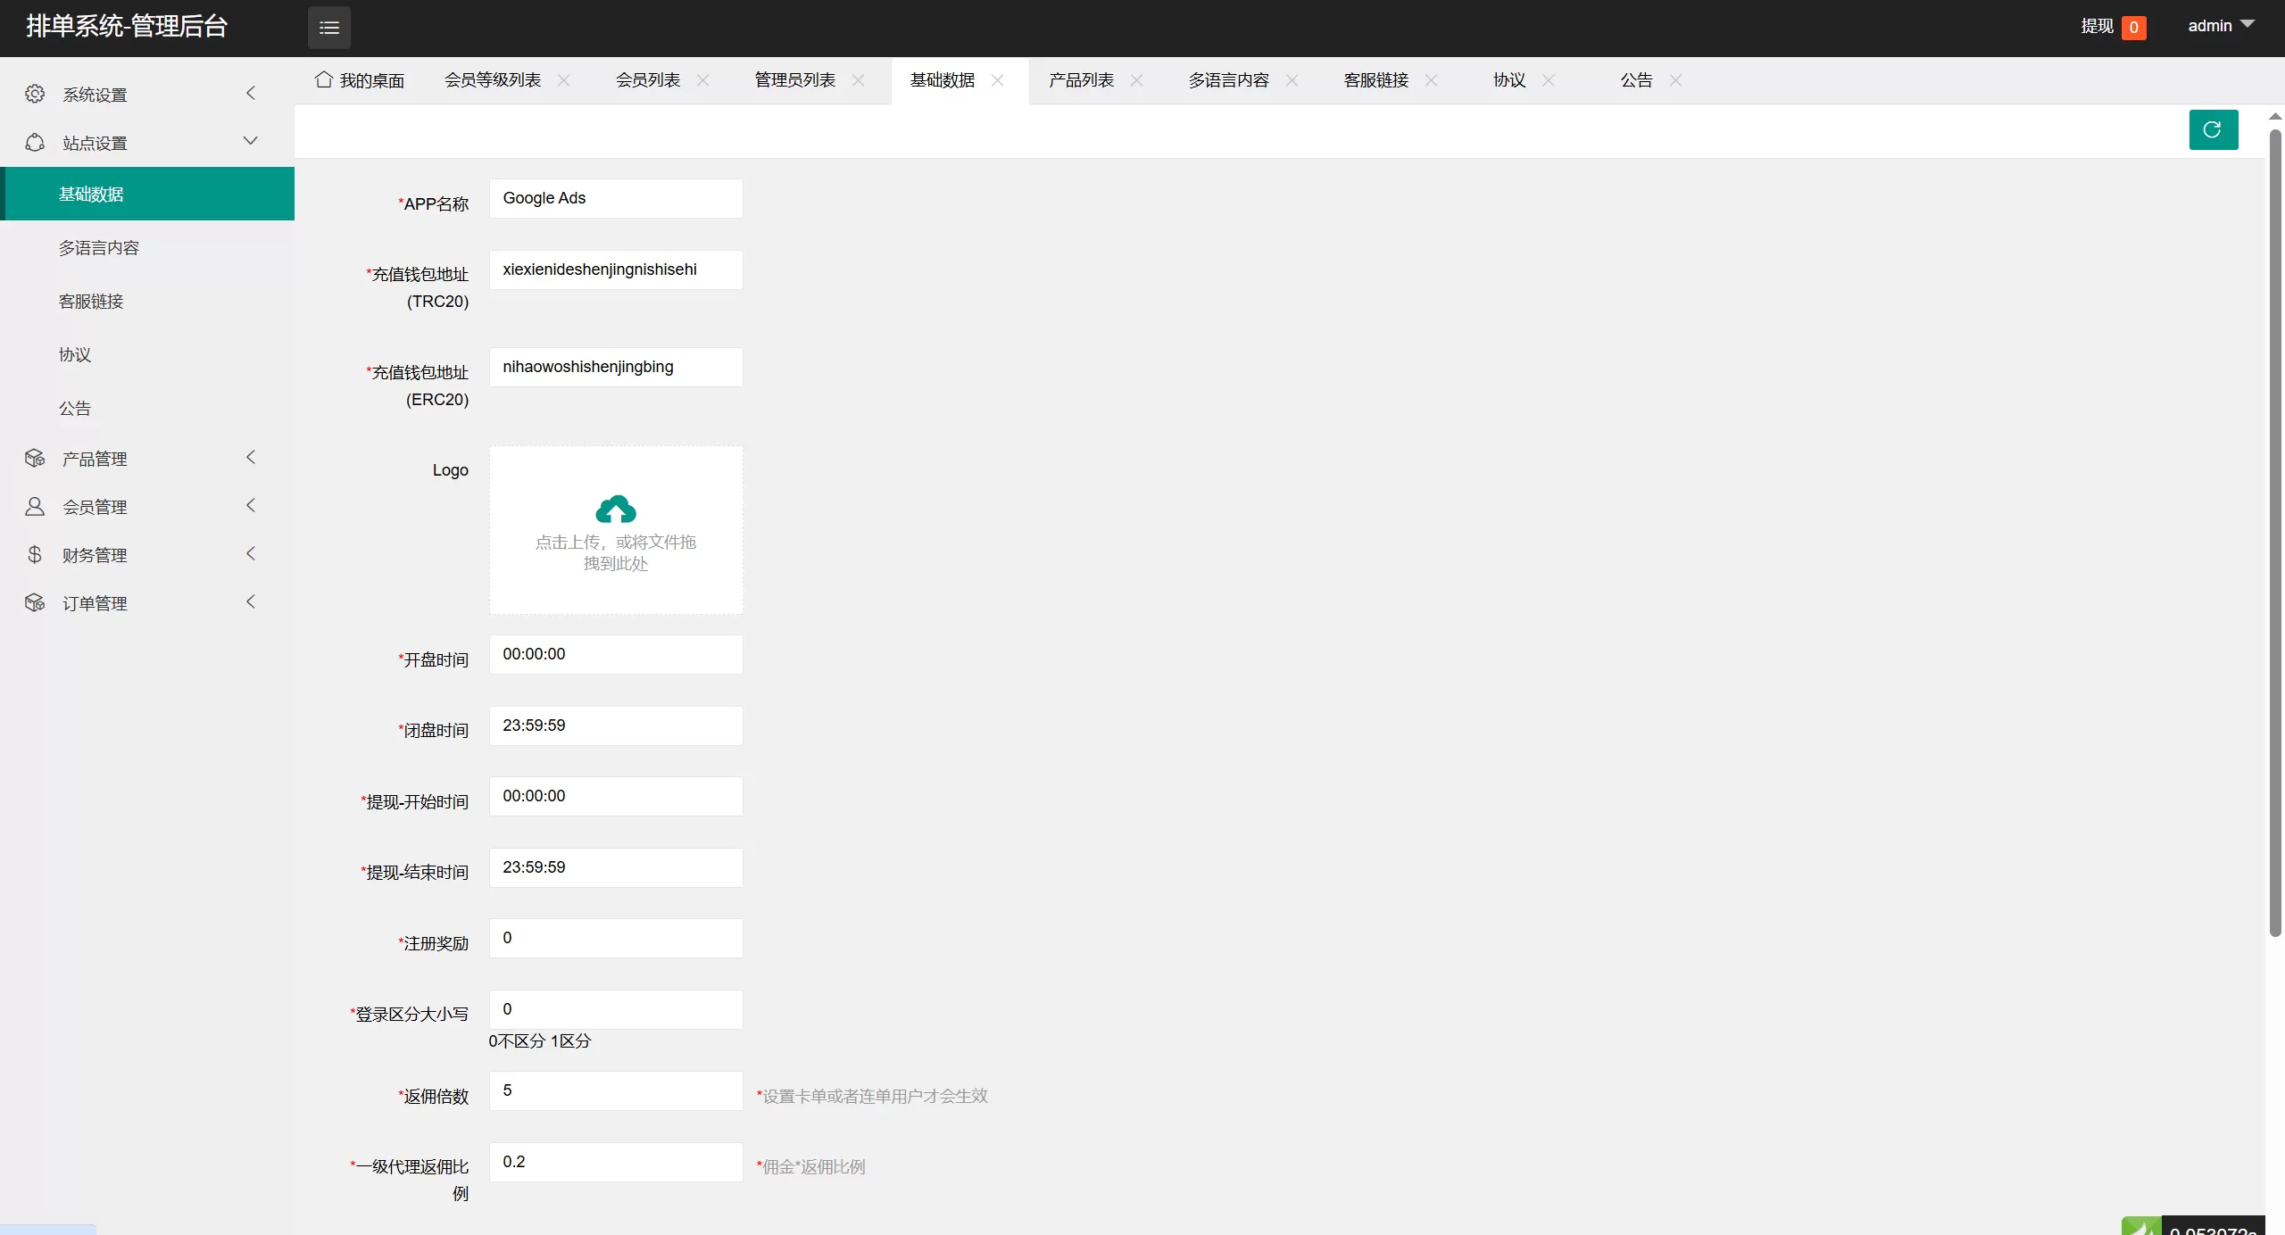Click the Logo cloud upload icon
2285x1235 pixels.
(x=615, y=509)
